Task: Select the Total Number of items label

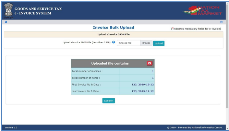Action: click(x=86, y=78)
